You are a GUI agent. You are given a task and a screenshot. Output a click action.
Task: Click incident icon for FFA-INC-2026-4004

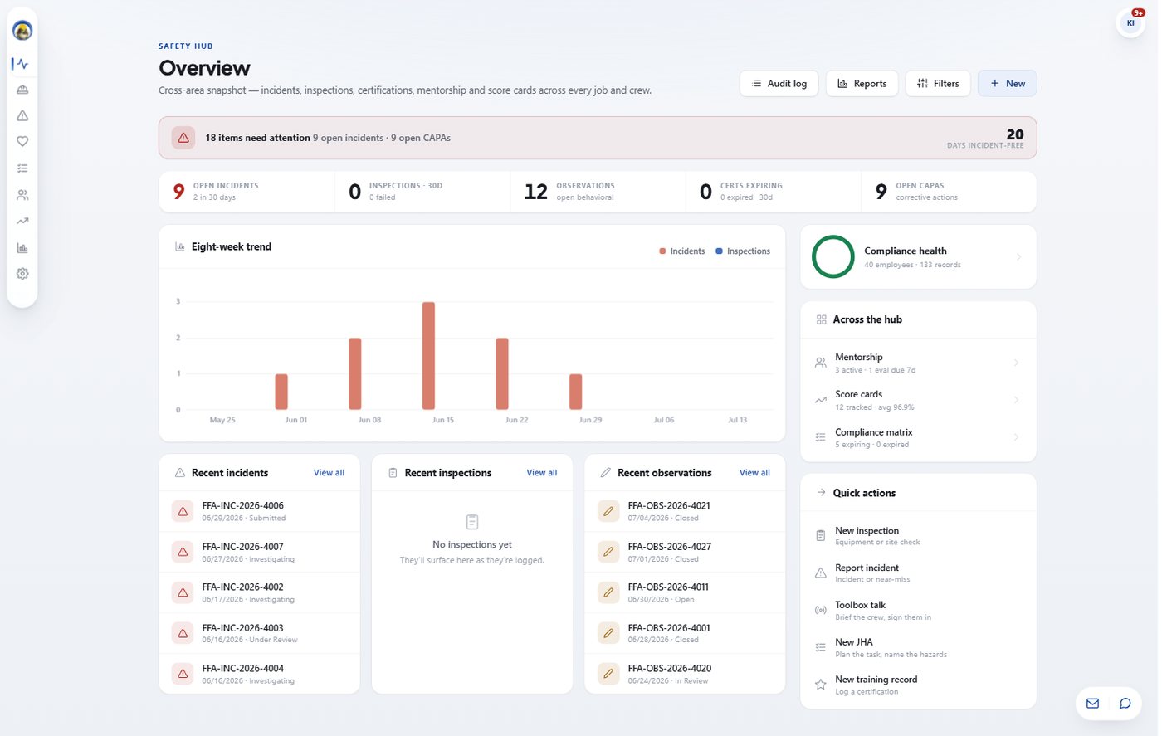point(183,674)
